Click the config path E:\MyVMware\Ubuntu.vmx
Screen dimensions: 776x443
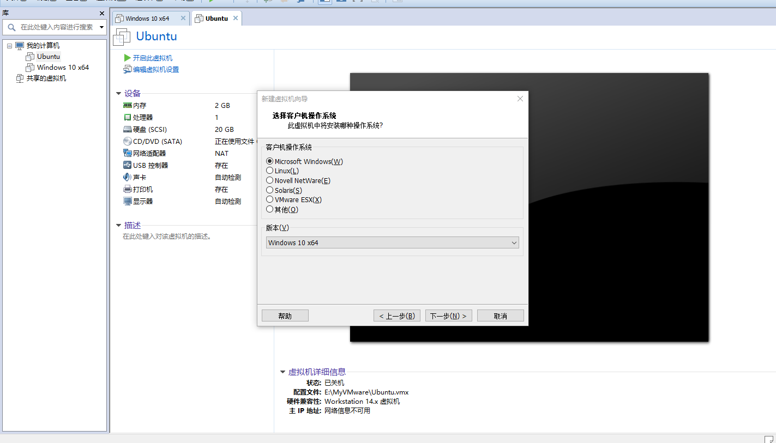366,392
